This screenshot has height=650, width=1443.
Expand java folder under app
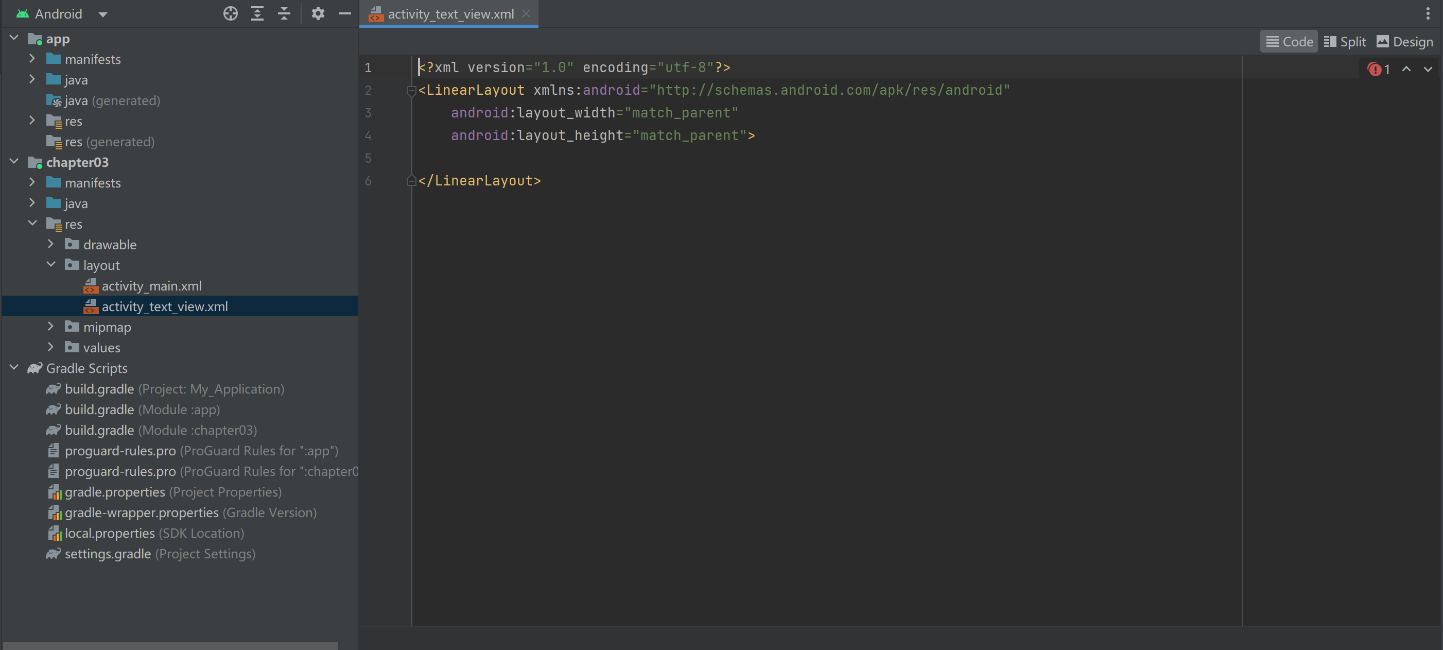pos(32,79)
